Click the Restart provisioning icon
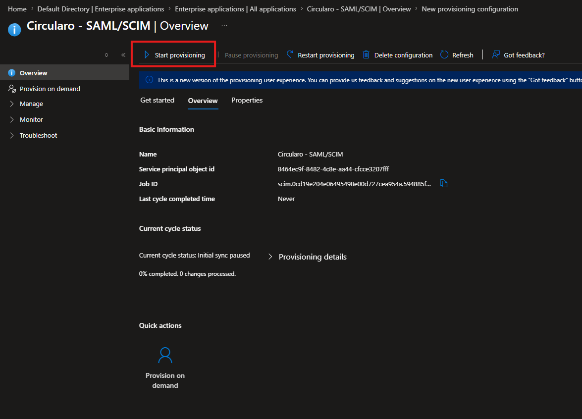Viewport: 582px width, 419px height. 290,54
